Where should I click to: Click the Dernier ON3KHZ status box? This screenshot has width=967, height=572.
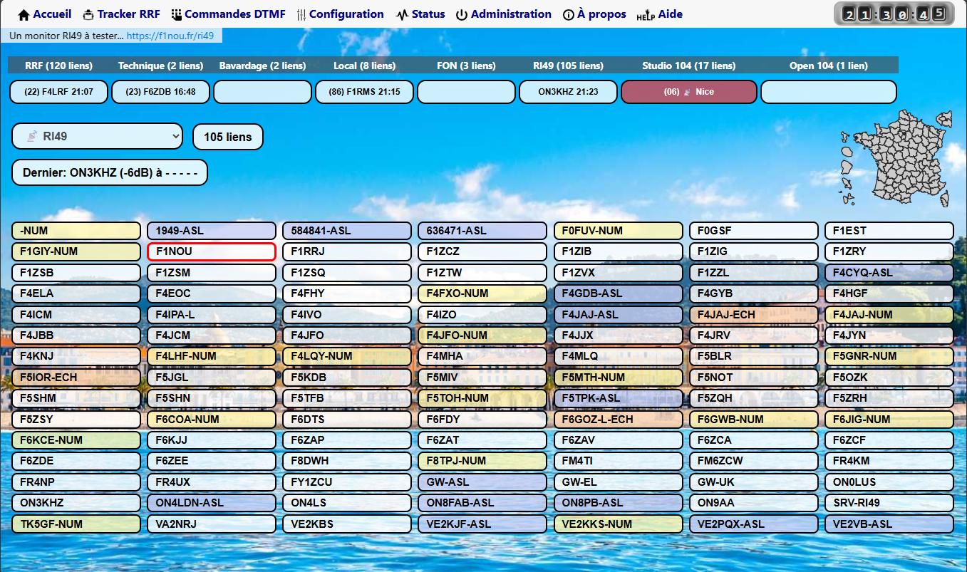(110, 172)
